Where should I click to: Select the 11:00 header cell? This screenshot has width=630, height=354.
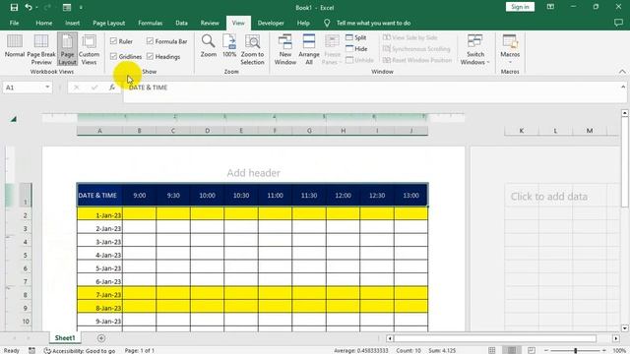coord(276,195)
